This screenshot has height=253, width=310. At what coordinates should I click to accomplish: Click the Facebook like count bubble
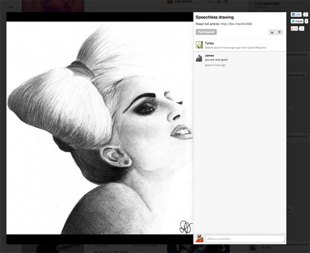click(x=305, y=15)
